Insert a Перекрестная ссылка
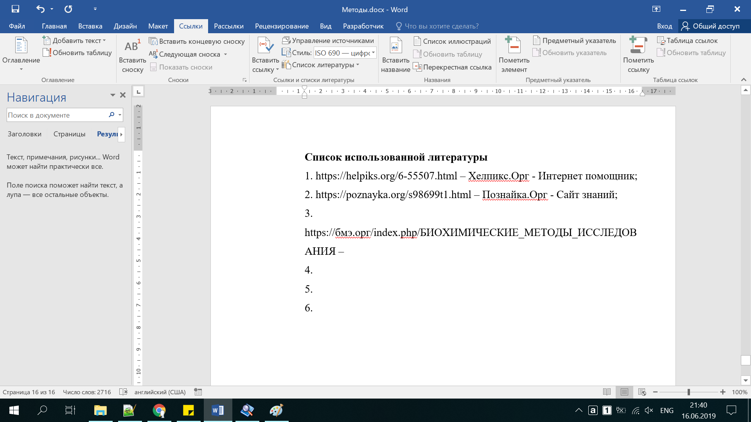Screen dimensions: 751x422 pos(453,67)
